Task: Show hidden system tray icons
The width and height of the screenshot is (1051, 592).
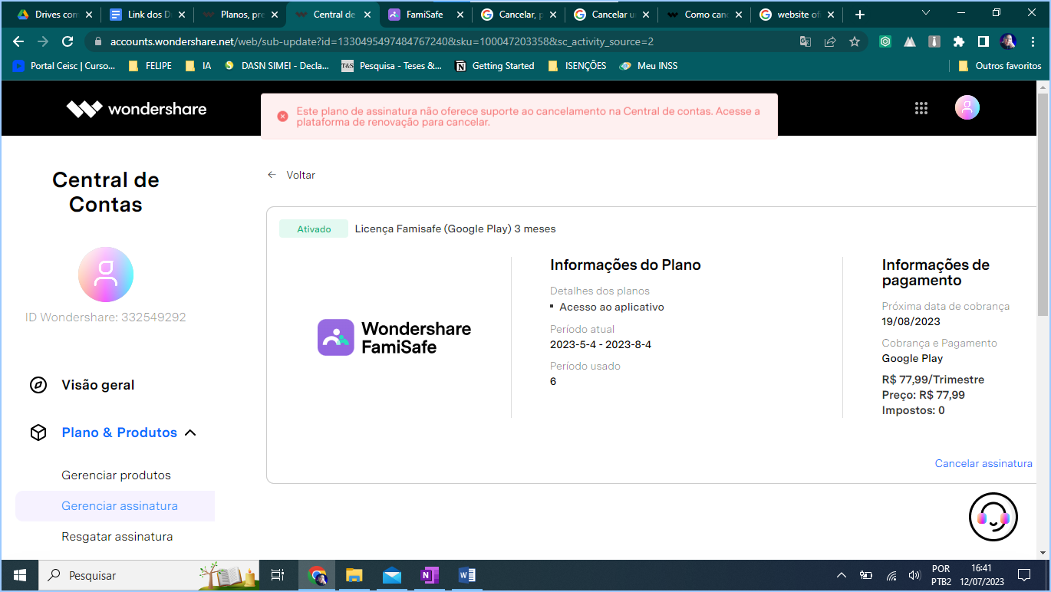Action: point(842,575)
